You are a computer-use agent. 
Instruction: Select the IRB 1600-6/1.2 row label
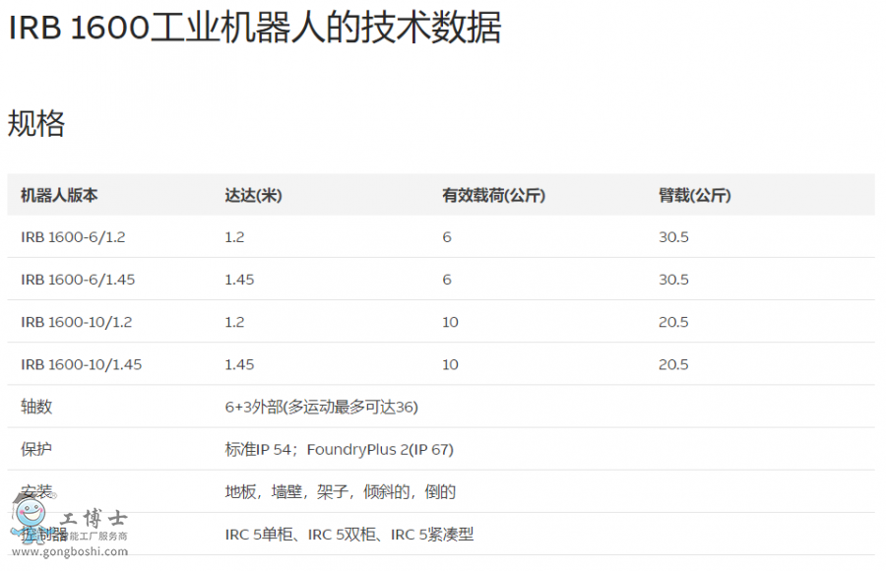pyautogui.click(x=73, y=237)
